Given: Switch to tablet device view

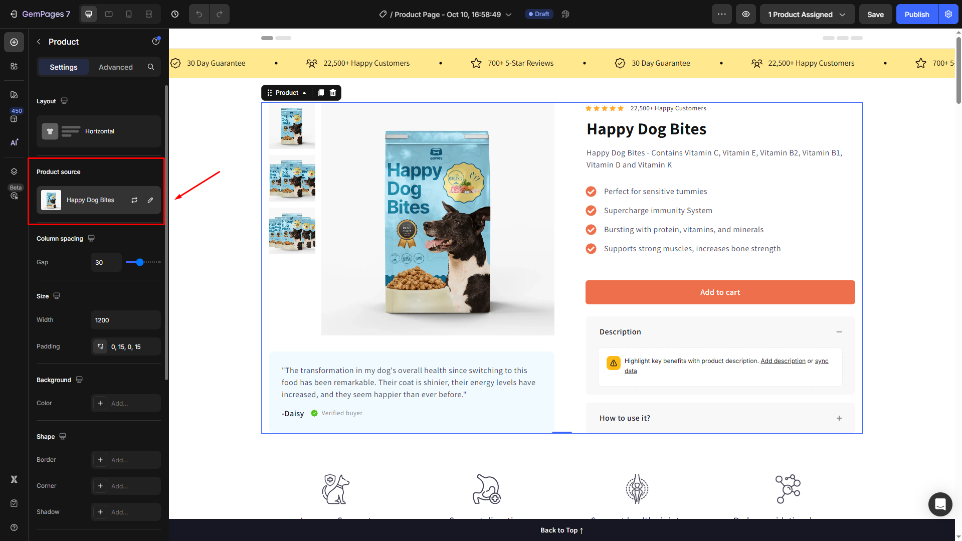Looking at the screenshot, I should coord(109,14).
